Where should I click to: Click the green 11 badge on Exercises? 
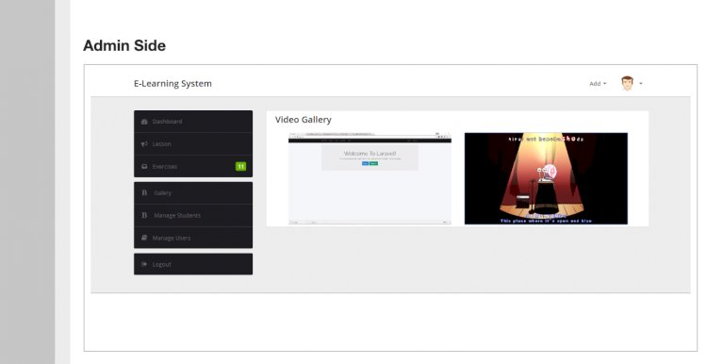point(240,166)
